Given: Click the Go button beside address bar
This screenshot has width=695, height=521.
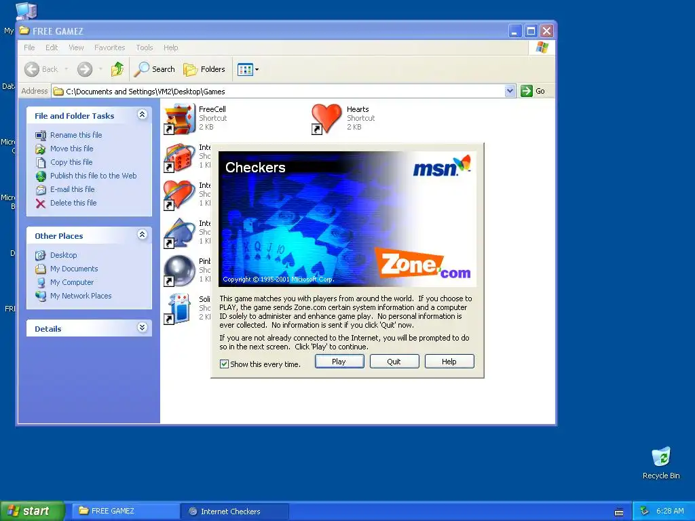Looking at the screenshot, I should tap(533, 91).
